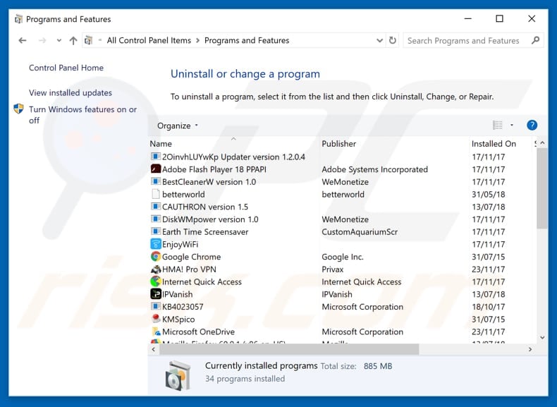
Task: Click the Forward navigation arrow
Action: tap(42, 40)
